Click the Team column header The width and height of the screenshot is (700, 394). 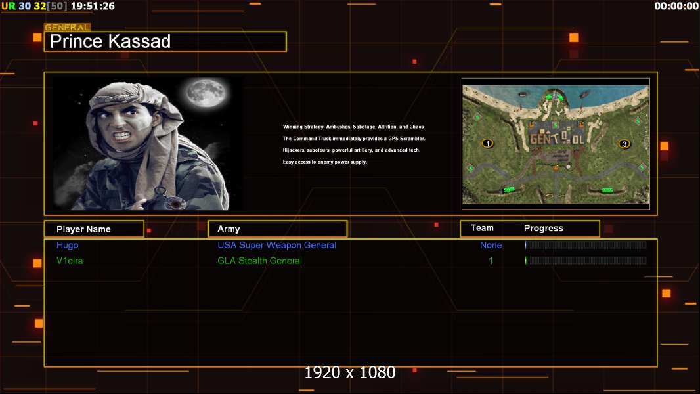point(482,228)
